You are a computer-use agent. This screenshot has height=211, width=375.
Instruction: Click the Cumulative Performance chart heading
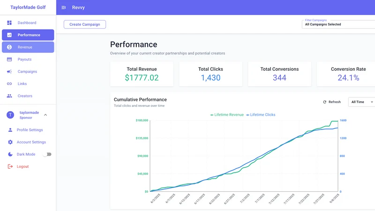point(140,99)
